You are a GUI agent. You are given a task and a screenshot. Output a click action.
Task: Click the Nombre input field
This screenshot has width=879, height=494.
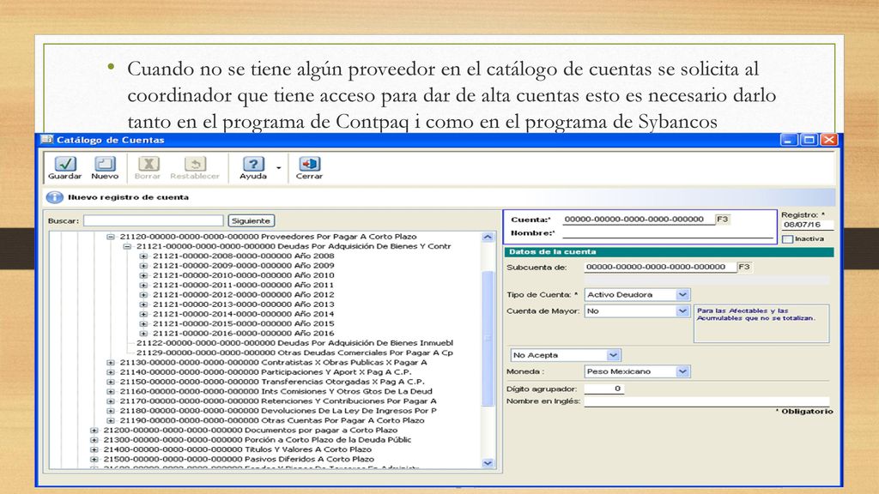tap(668, 233)
